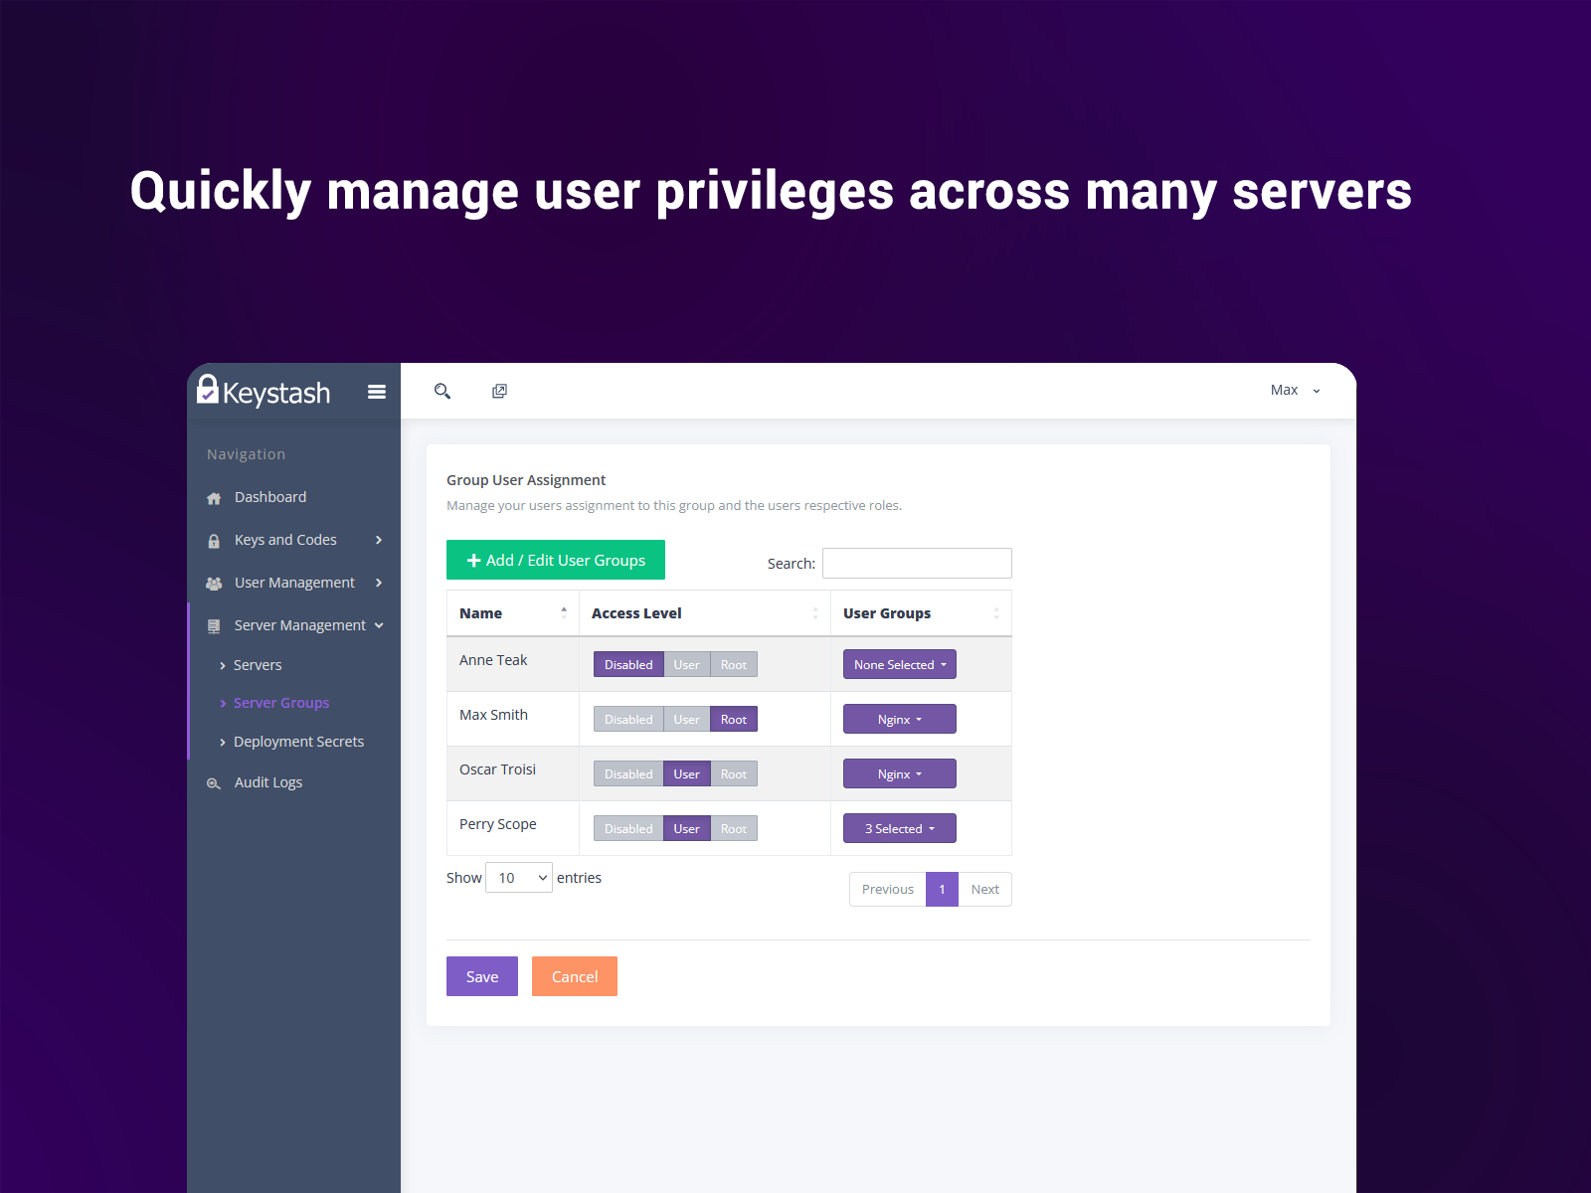
Task: Set Oscar Troisi's access level to Root
Action: [734, 773]
